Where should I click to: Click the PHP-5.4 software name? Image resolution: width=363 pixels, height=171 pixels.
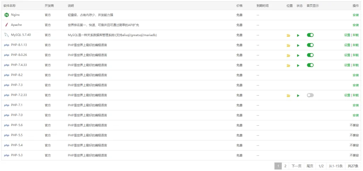(17, 146)
